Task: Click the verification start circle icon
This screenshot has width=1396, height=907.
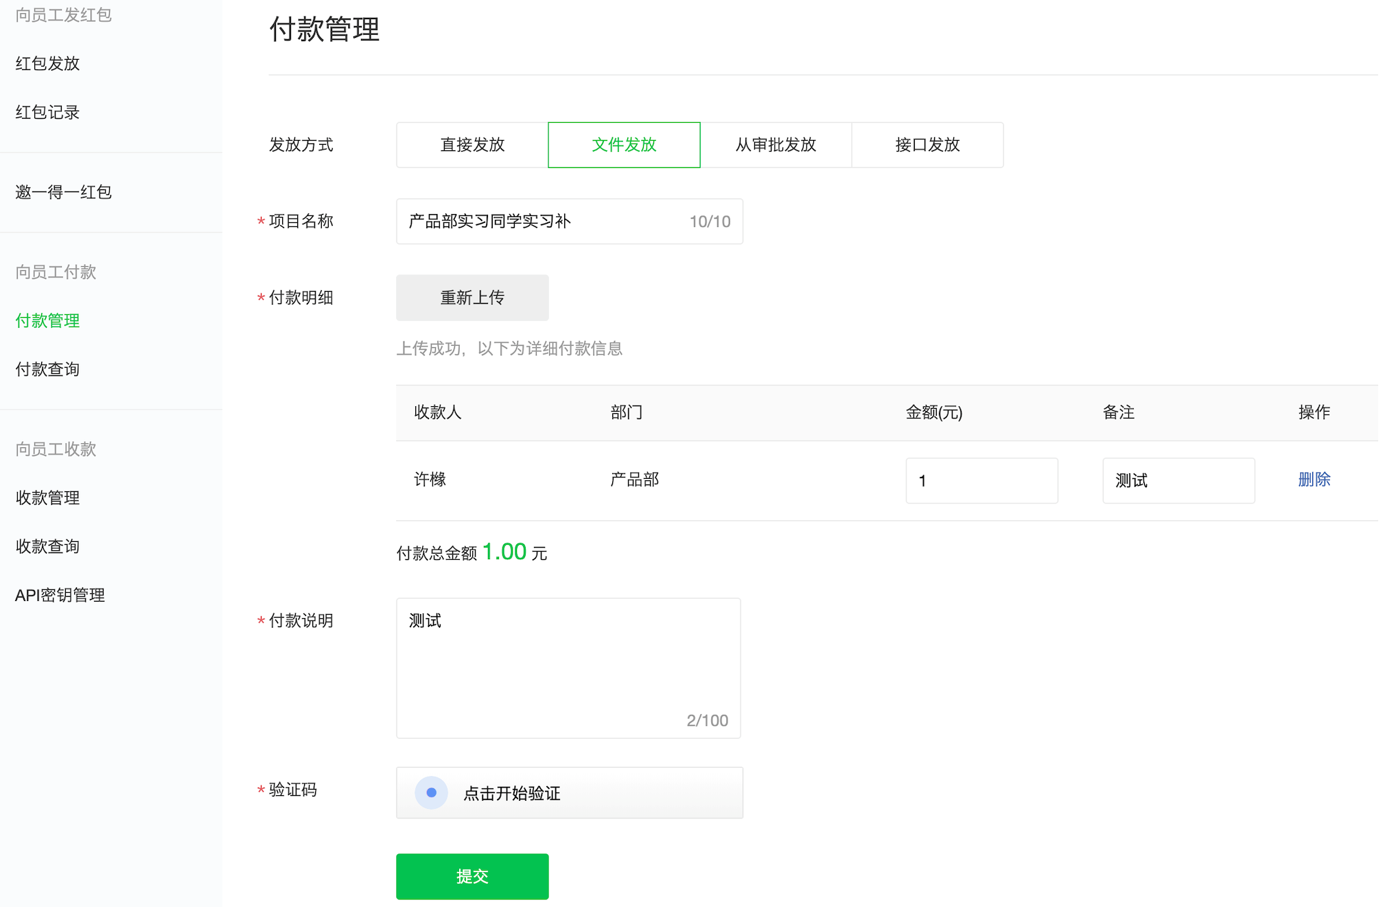Action: click(x=431, y=792)
